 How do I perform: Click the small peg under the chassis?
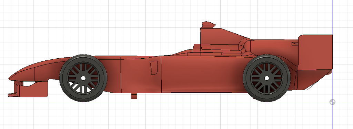coord(134,96)
